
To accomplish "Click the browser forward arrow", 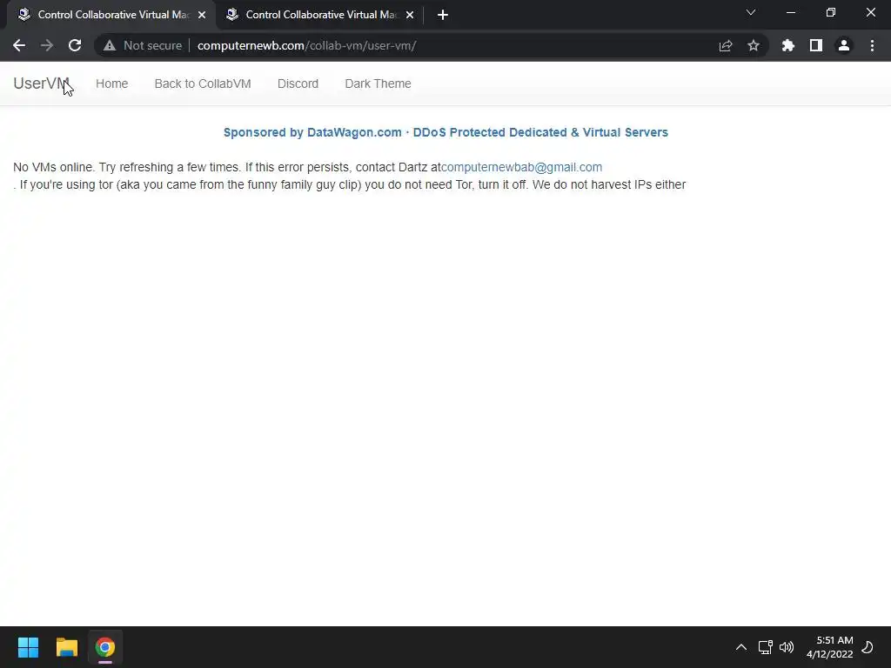I will tap(47, 45).
